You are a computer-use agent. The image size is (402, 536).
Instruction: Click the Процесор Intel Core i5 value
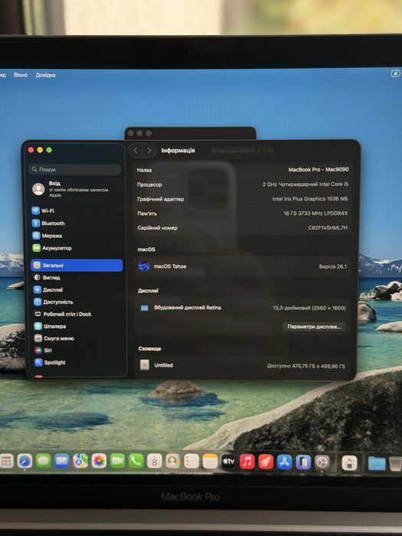306,185
